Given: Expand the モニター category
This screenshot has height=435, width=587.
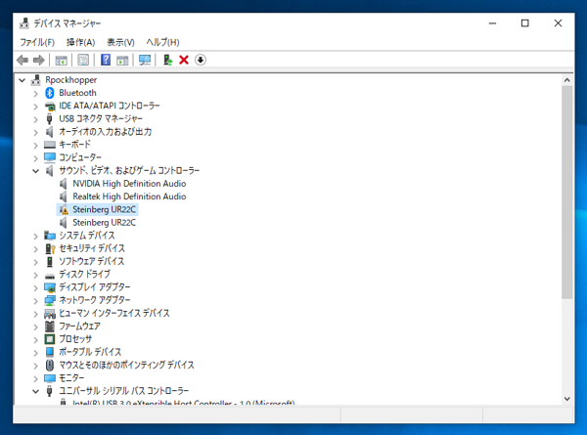Looking at the screenshot, I should coord(35,378).
